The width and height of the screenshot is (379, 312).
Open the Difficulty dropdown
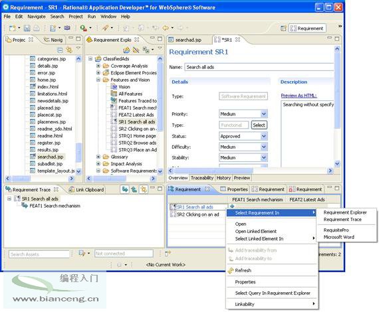pos(264,147)
